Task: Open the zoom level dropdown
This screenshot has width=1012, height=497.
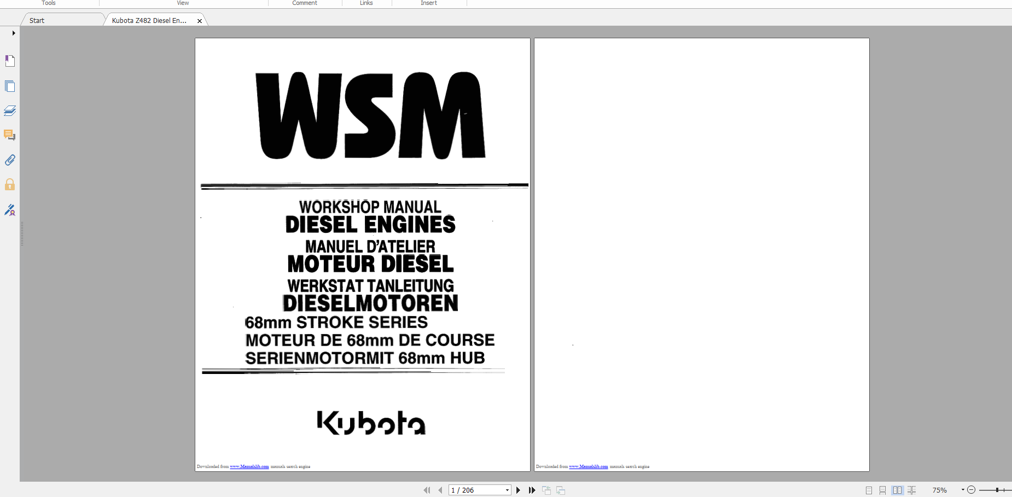Action: pos(963,490)
